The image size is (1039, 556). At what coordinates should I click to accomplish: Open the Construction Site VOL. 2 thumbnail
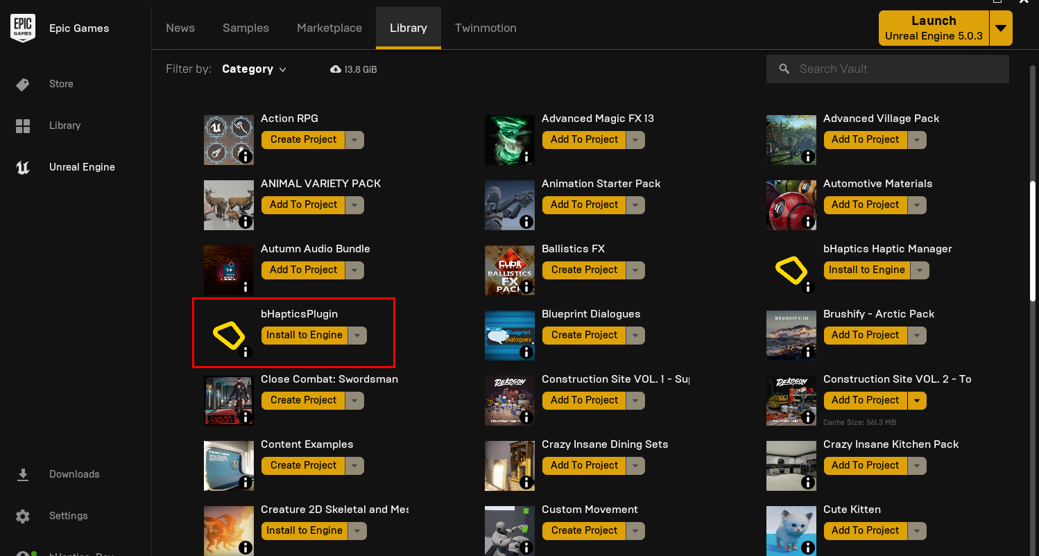click(791, 401)
